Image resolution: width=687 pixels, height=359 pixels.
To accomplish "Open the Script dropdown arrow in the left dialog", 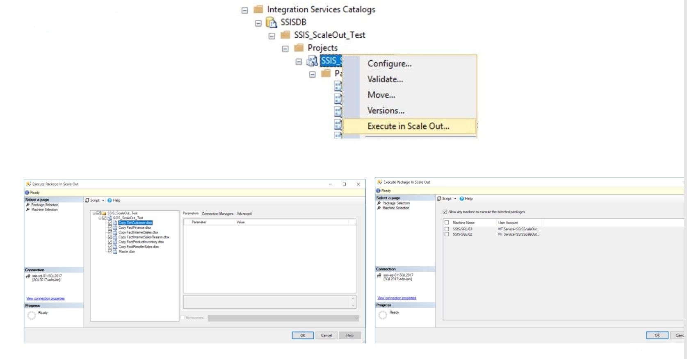I will click(103, 200).
